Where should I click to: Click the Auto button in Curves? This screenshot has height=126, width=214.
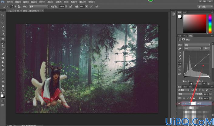coord(206,48)
